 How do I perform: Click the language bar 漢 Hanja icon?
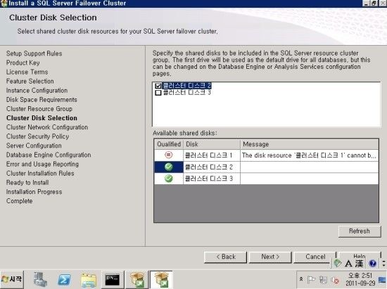pyautogui.click(x=359, y=264)
